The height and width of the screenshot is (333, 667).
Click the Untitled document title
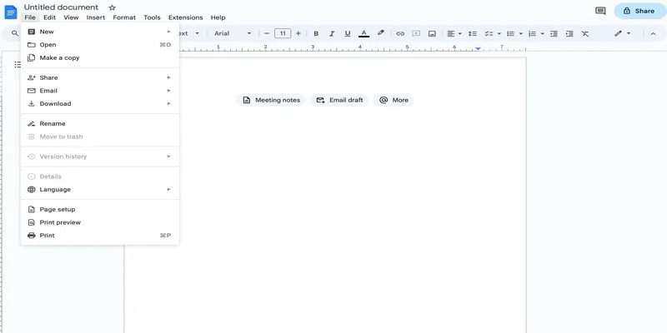pos(61,7)
